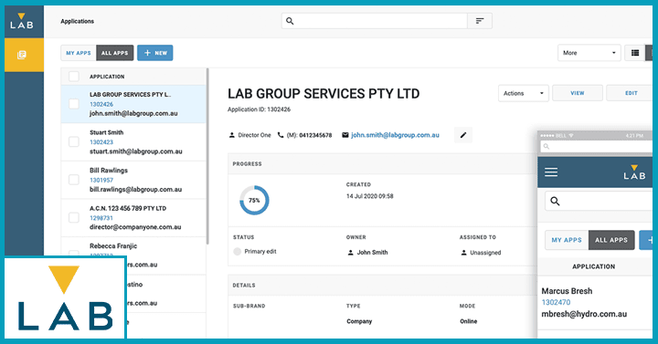Open application ID 1298731 link
The image size is (658, 344).
point(101,218)
